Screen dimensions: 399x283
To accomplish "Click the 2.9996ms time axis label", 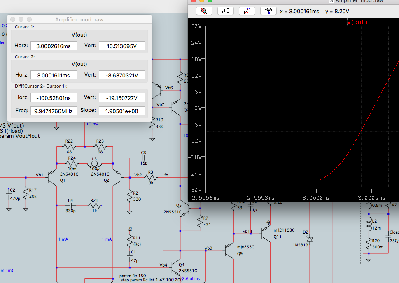I will [205, 198].
